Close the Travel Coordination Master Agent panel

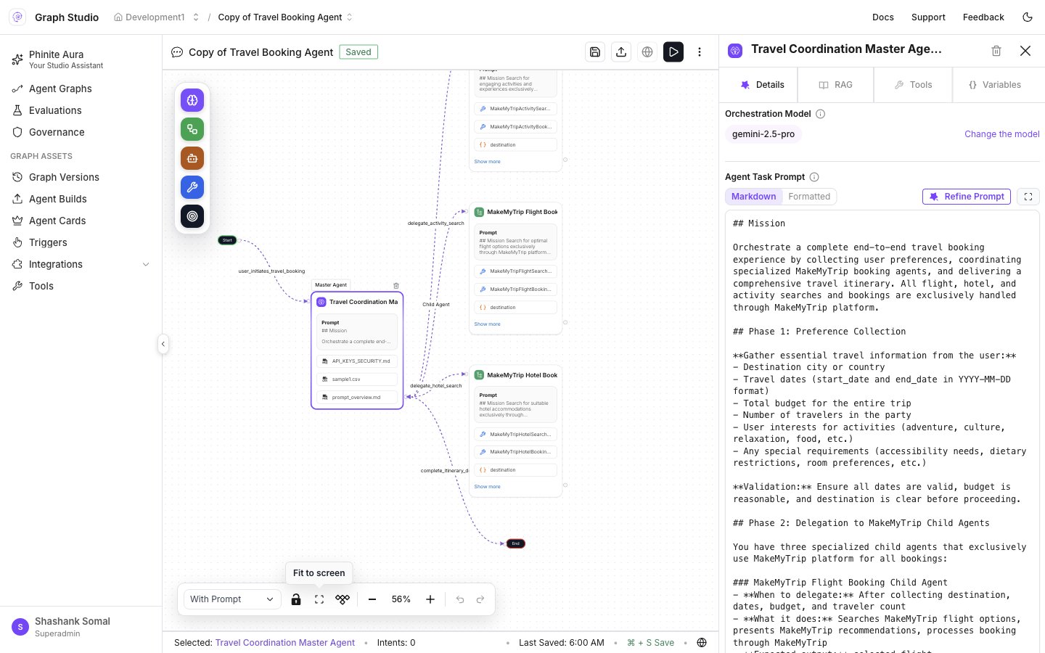[x=1025, y=51]
